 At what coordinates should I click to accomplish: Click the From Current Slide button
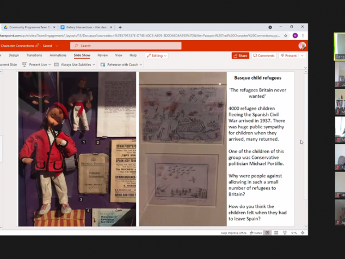8,64
